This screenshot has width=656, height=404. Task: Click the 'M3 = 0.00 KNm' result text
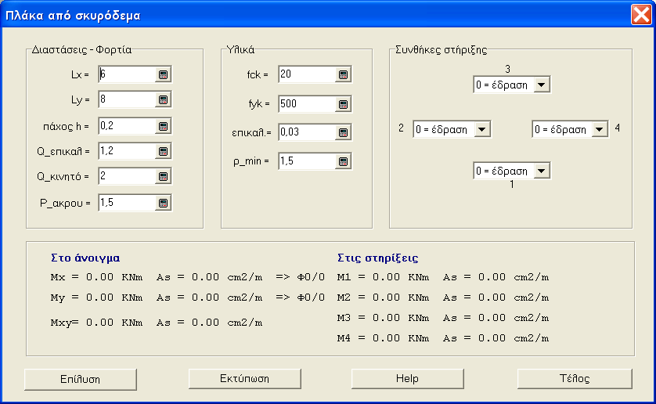coord(384,318)
